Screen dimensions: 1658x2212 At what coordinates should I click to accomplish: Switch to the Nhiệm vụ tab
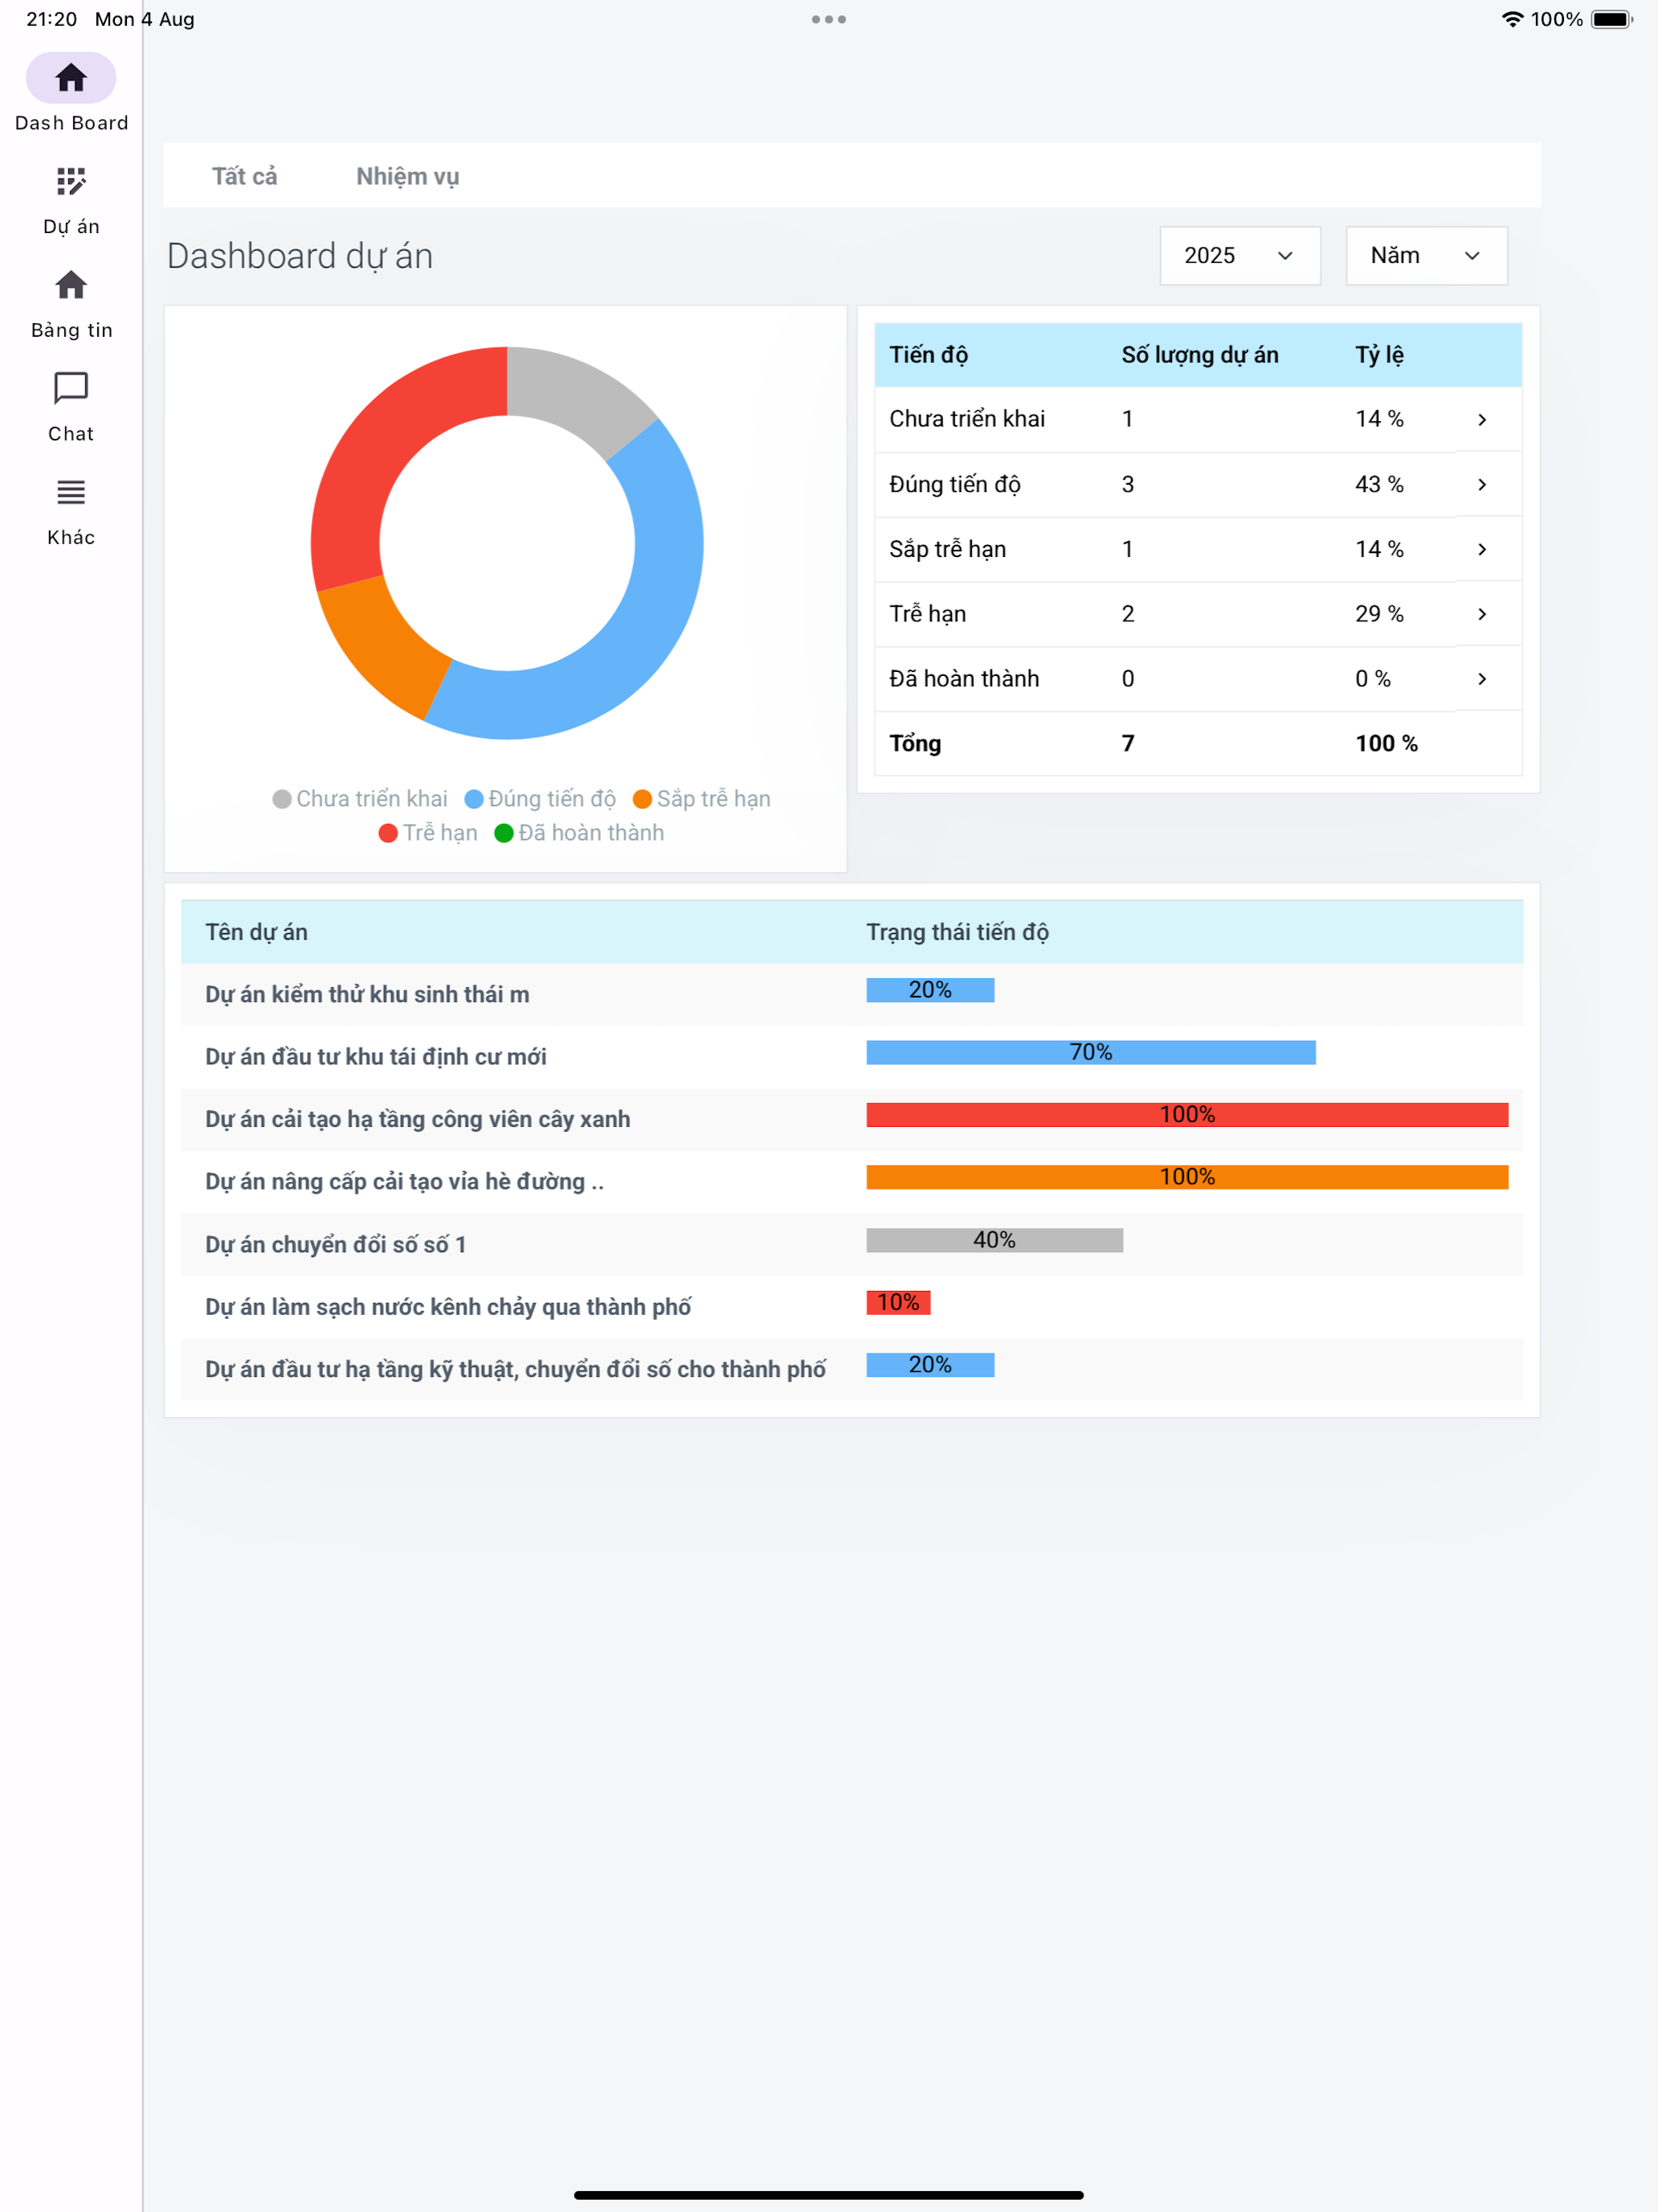pyautogui.click(x=408, y=177)
